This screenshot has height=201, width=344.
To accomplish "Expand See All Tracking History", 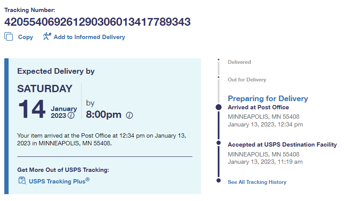I will pos(257,182).
